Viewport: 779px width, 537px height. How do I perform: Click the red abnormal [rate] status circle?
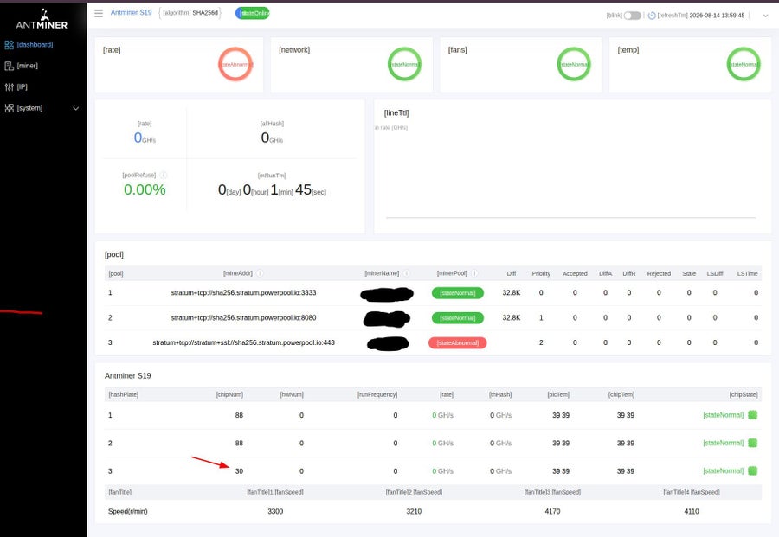point(235,64)
